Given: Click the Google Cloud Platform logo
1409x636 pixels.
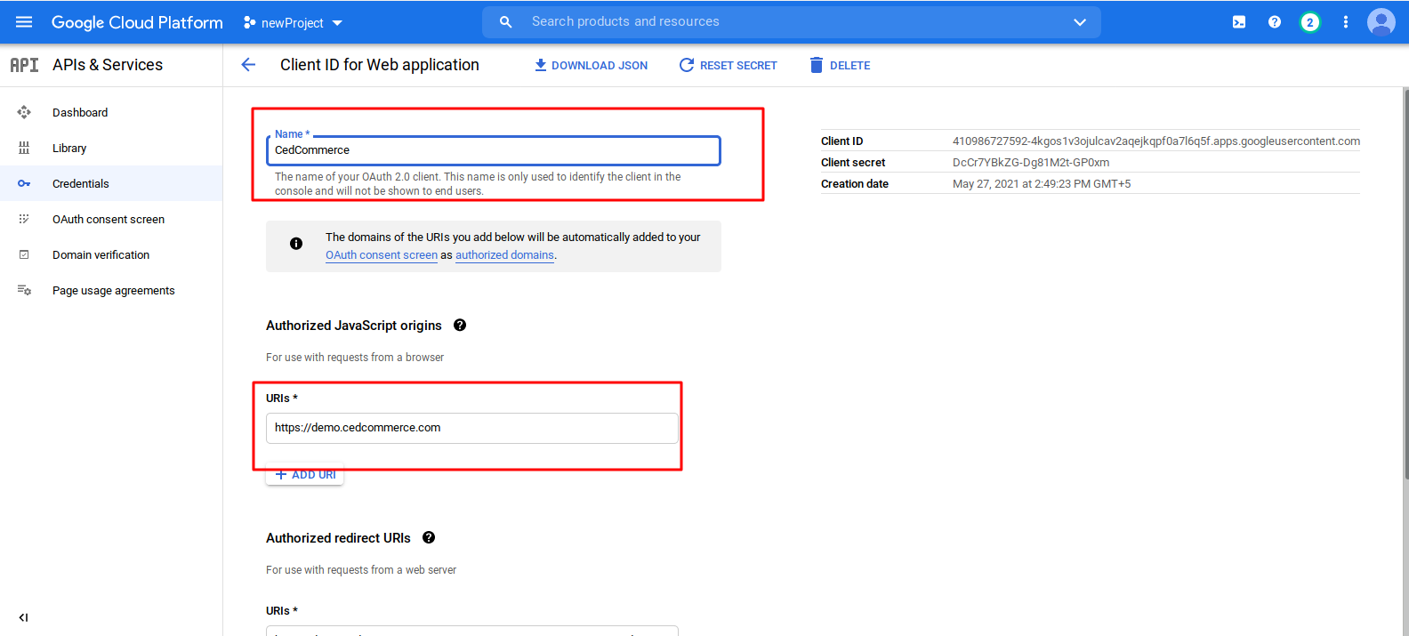Looking at the screenshot, I should 137,22.
